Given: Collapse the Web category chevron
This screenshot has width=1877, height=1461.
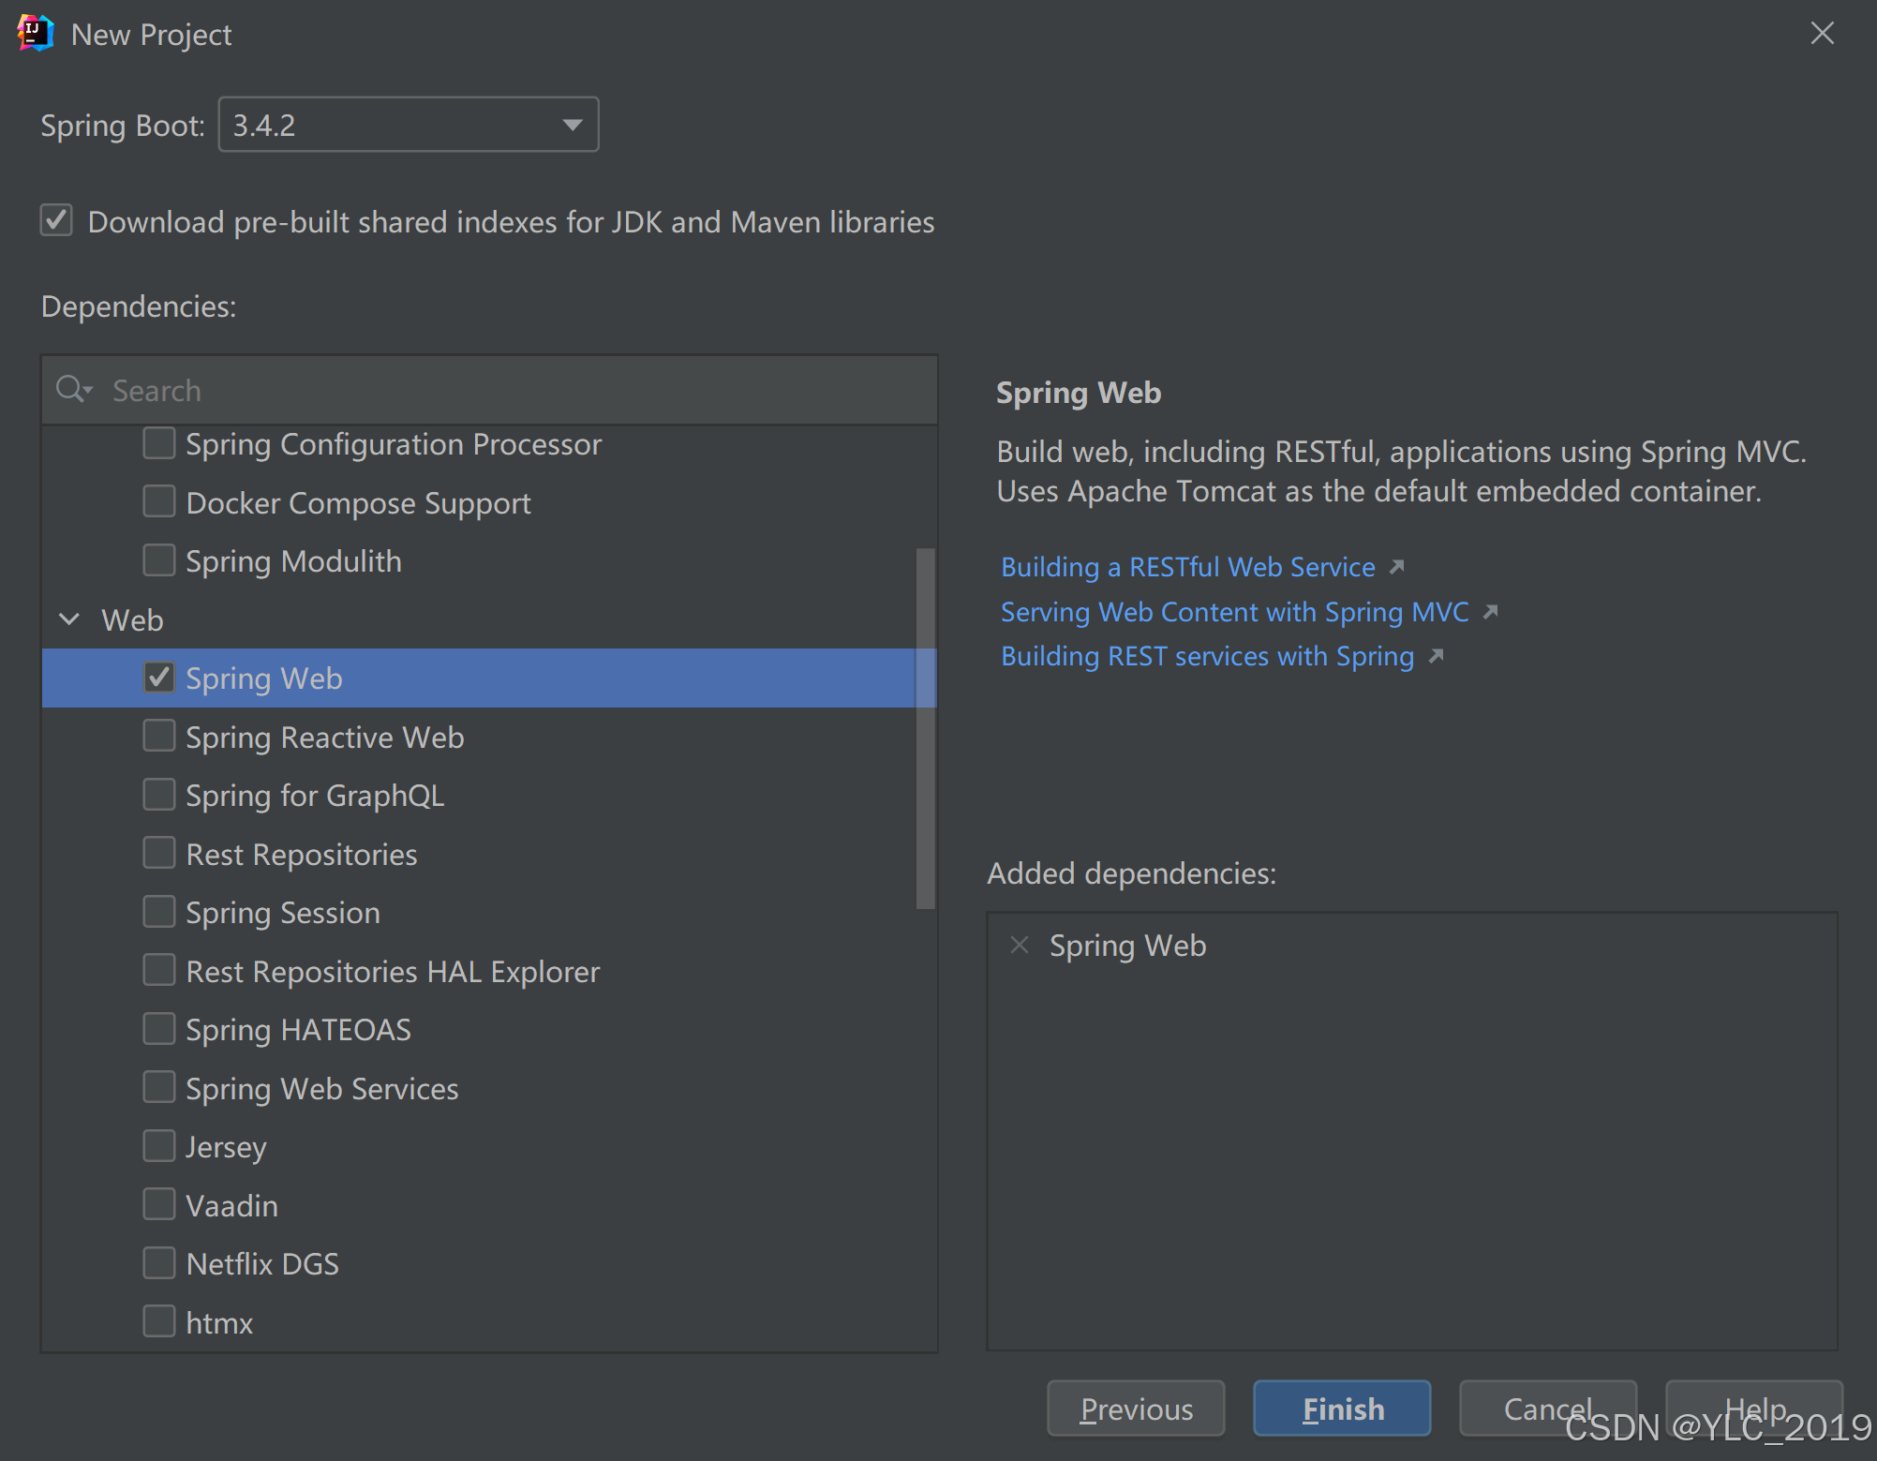Looking at the screenshot, I should [69, 619].
